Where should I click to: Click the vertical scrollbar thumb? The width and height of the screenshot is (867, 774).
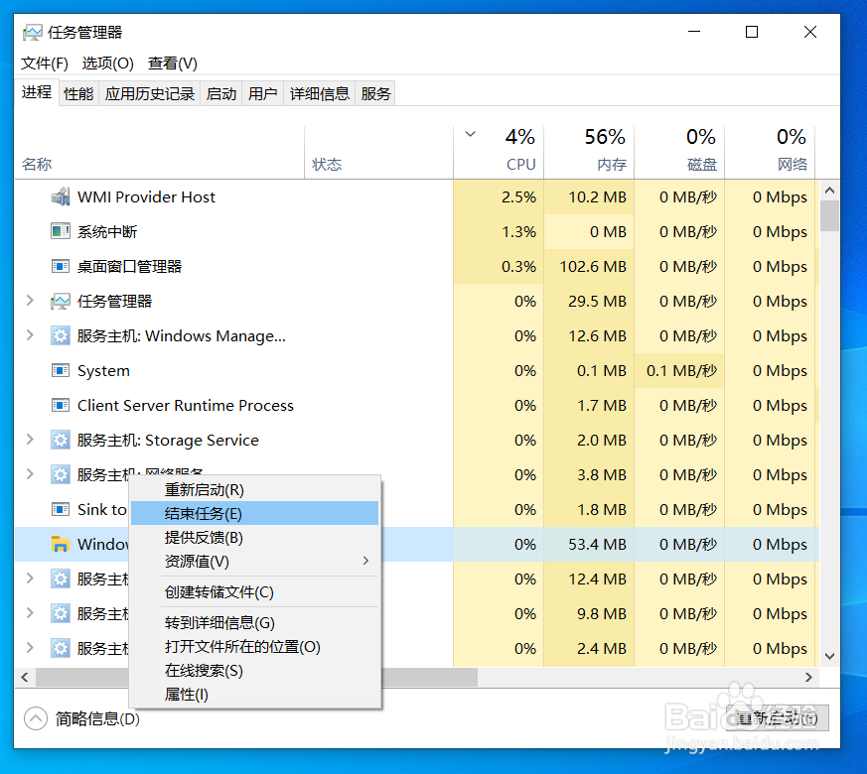pos(829,216)
